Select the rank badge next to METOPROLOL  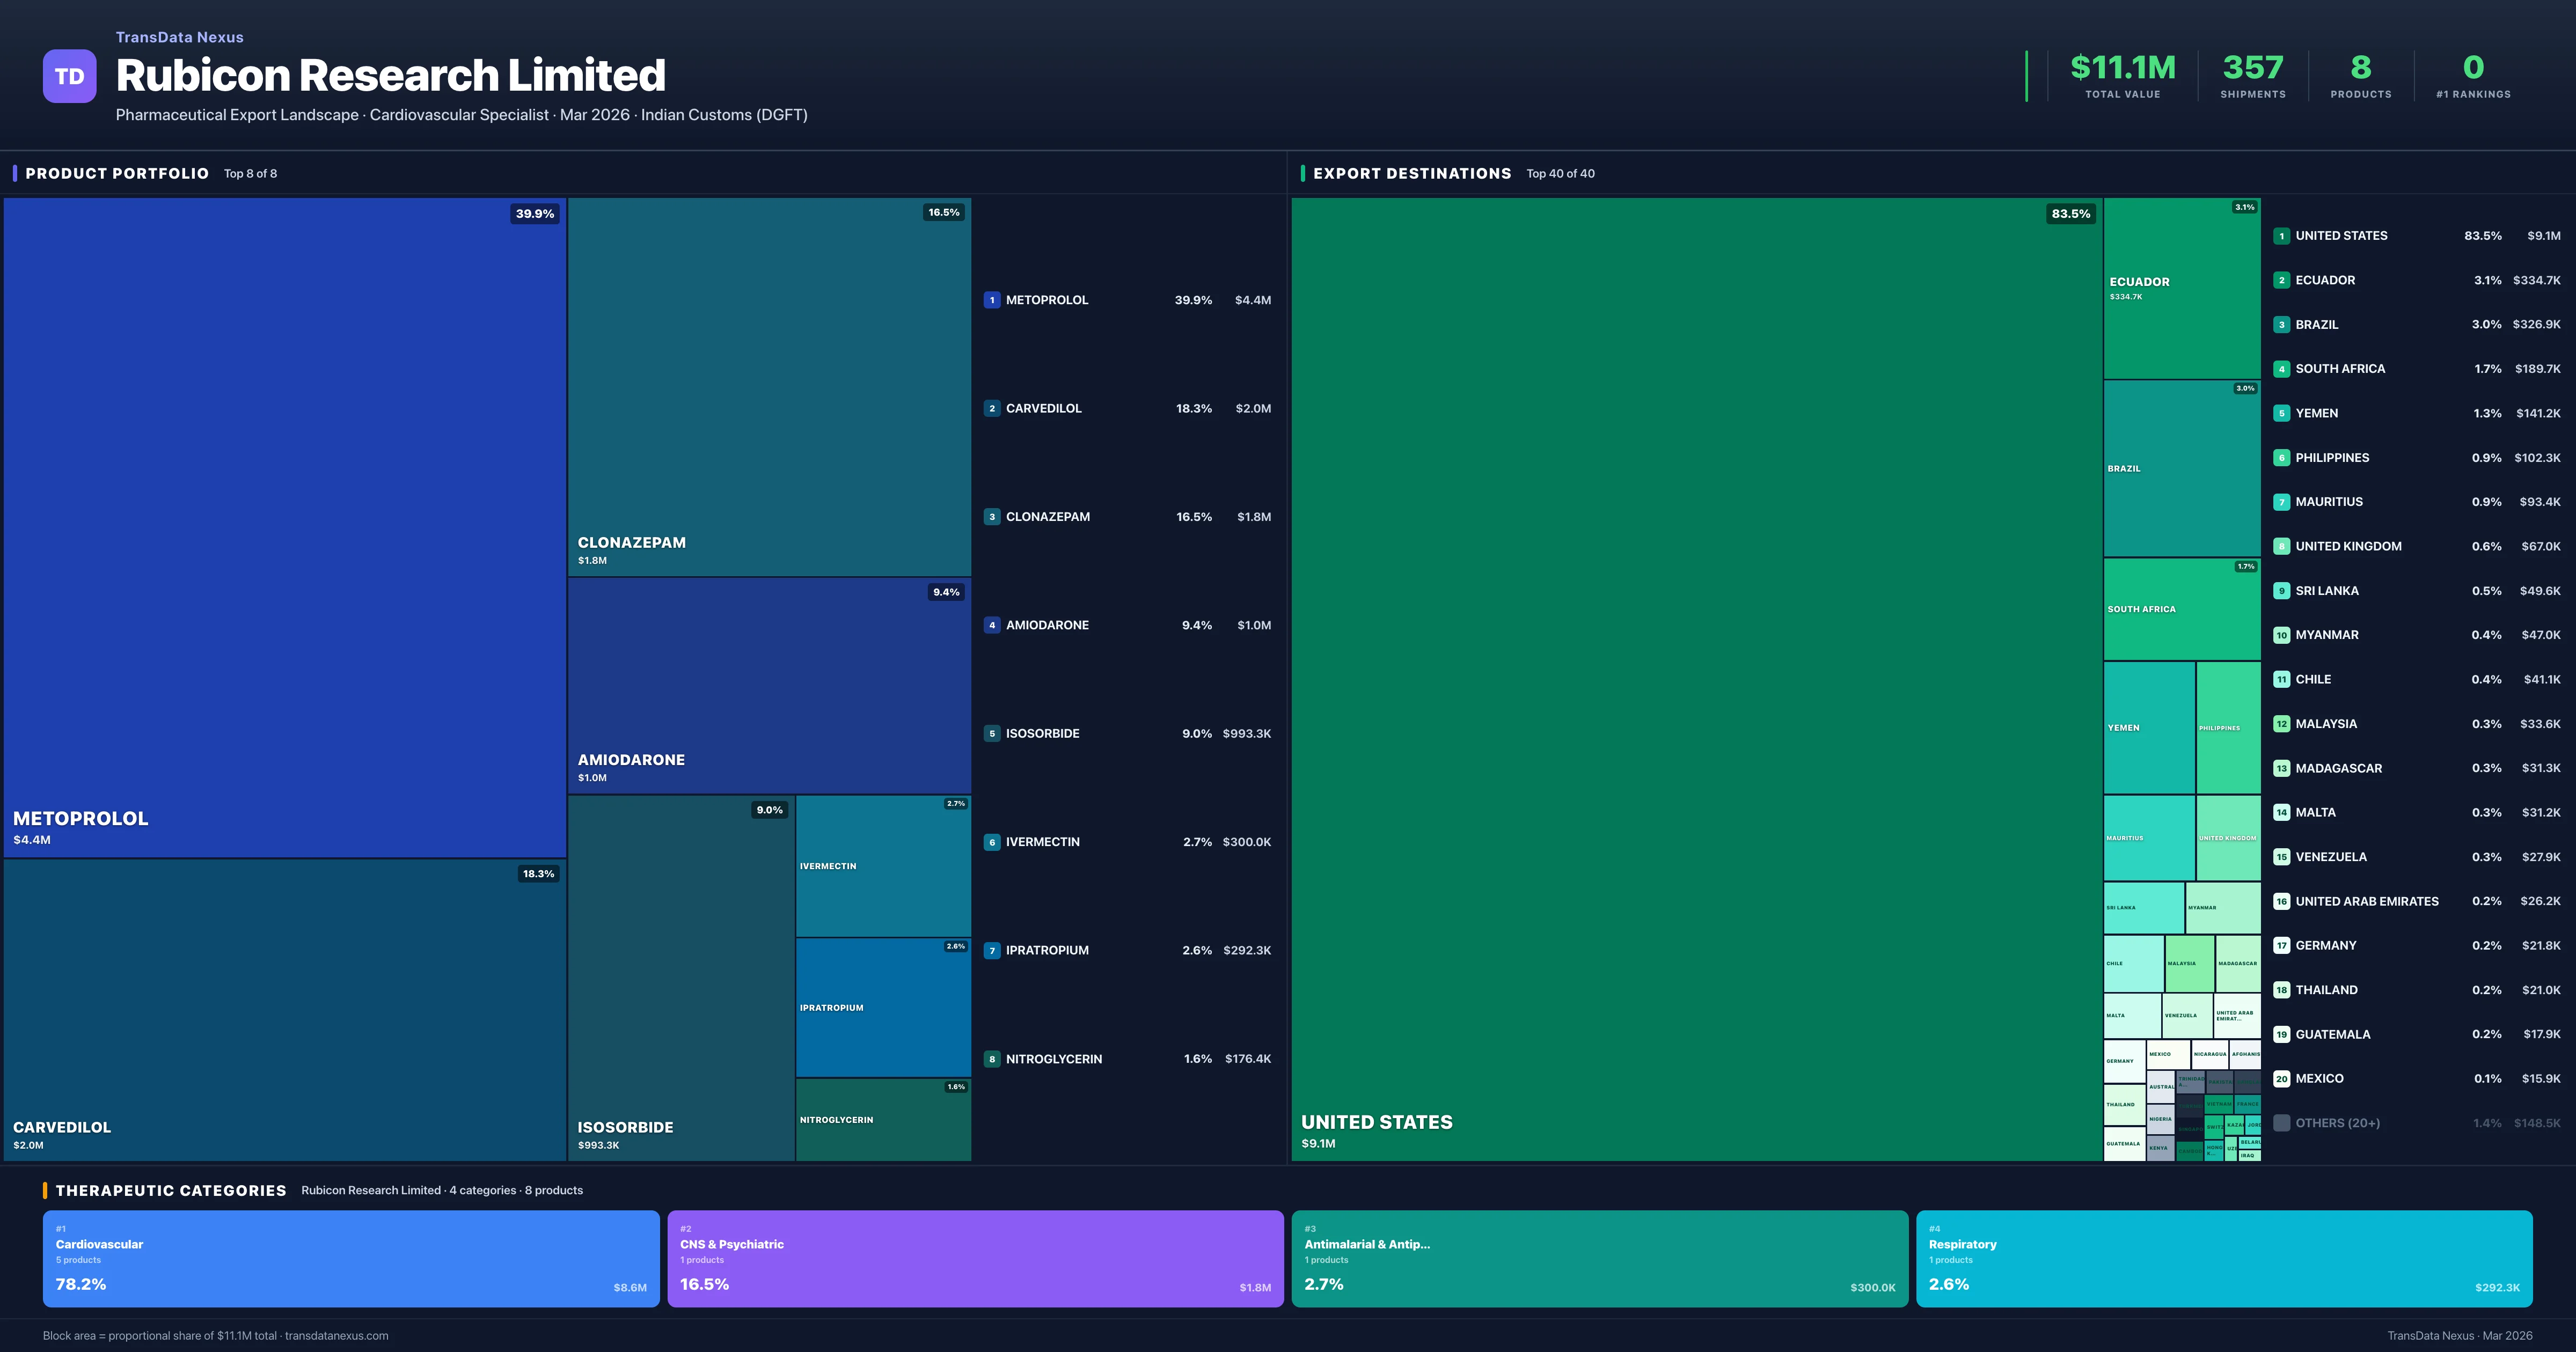pos(991,299)
